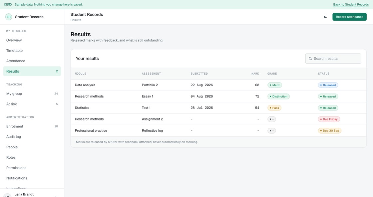Screen dimensions: 373x197
Task: Click the mark value 72
Action: point(257,96)
